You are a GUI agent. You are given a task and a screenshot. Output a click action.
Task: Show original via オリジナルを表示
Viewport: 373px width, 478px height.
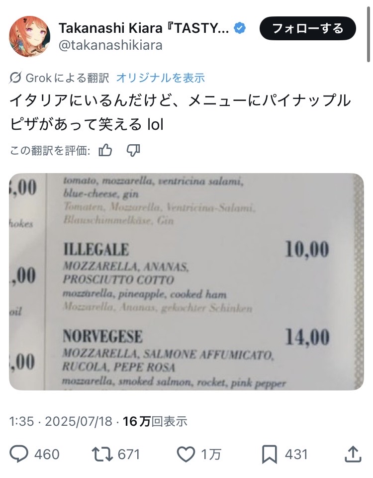(160, 78)
